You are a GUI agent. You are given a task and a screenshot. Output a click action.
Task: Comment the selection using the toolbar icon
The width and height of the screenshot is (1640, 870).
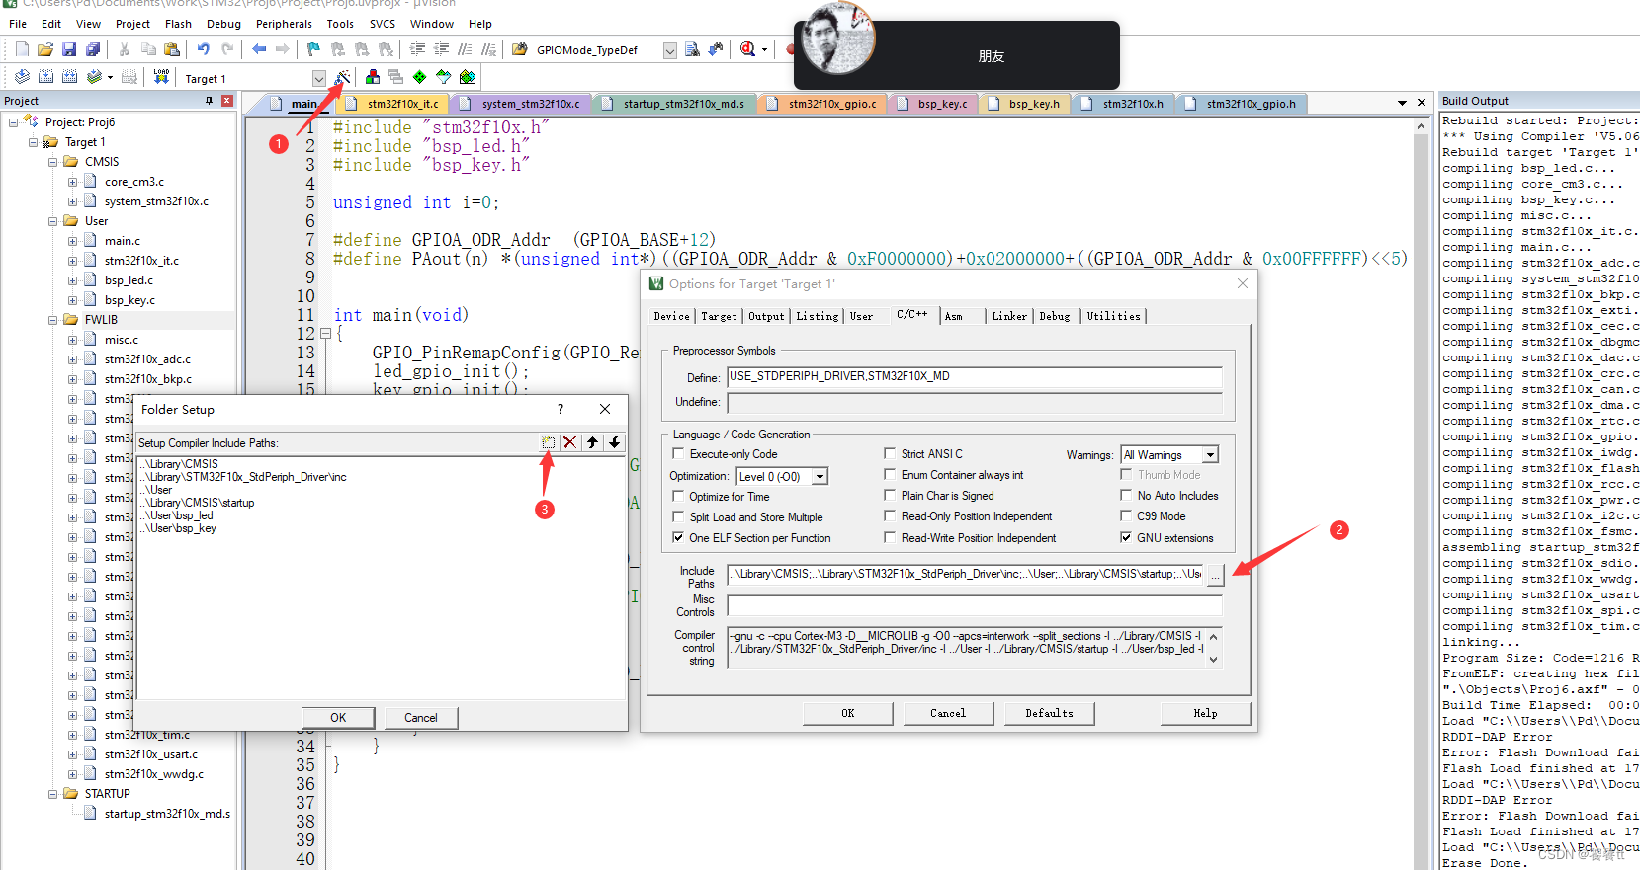click(465, 49)
